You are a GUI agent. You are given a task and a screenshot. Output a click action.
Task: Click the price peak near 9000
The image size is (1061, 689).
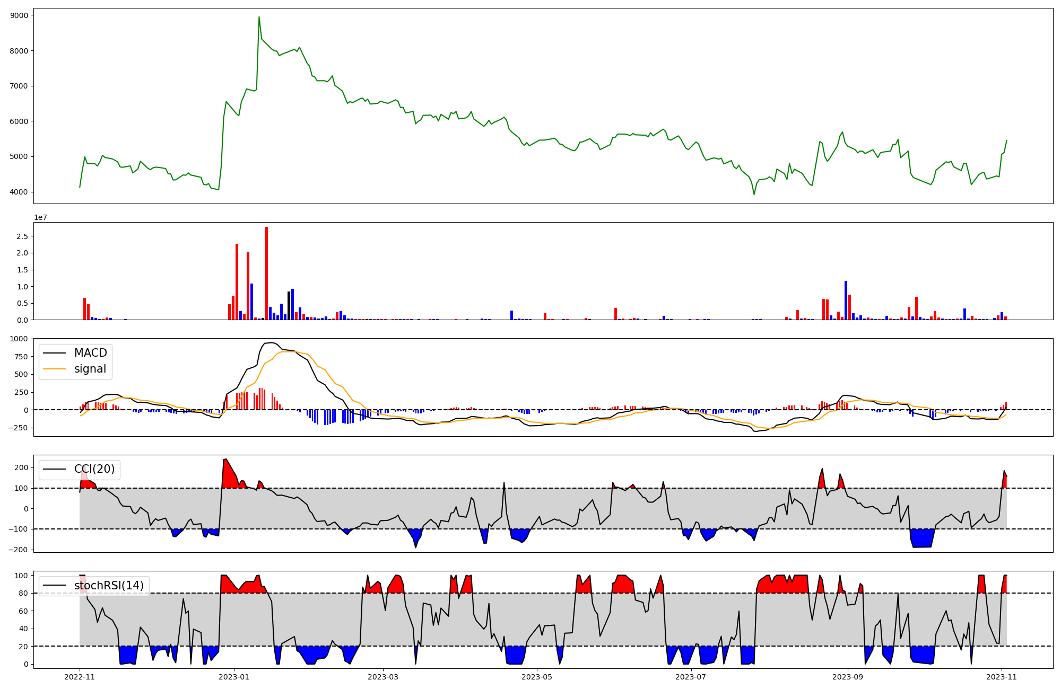[x=259, y=17]
